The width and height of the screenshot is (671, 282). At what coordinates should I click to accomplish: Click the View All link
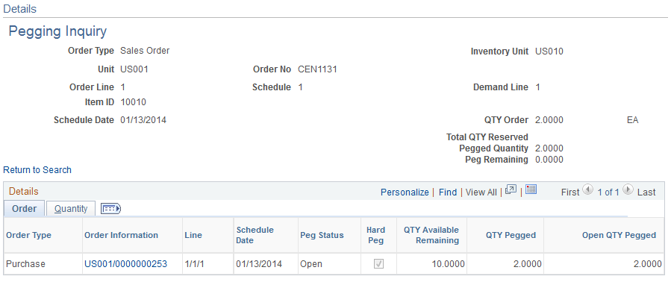tap(481, 192)
